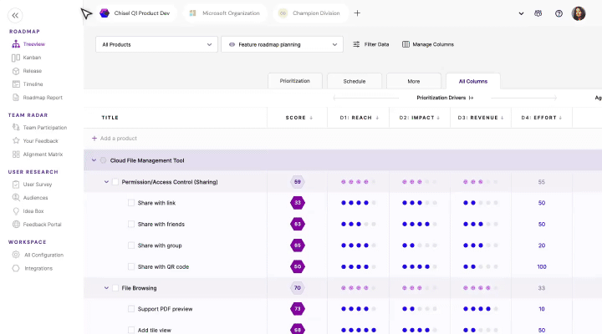Open Integrations from workspace section

click(38, 268)
